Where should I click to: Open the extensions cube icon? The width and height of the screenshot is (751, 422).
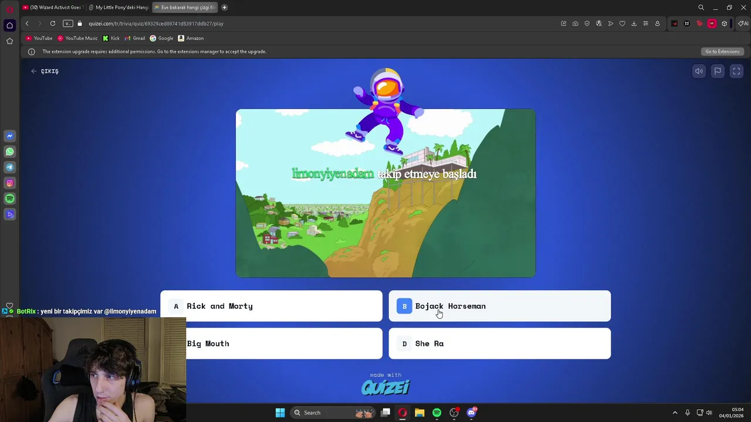(725, 23)
